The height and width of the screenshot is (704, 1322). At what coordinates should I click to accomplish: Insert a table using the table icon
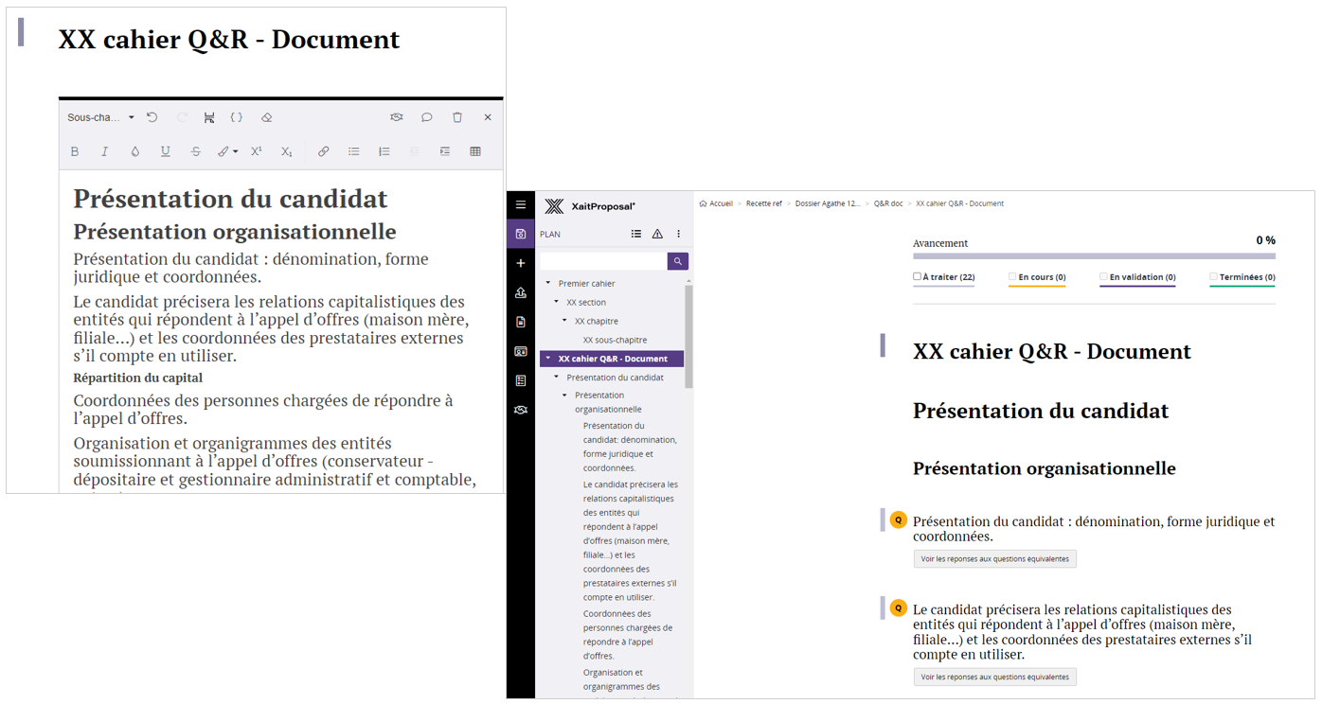point(475,151)
